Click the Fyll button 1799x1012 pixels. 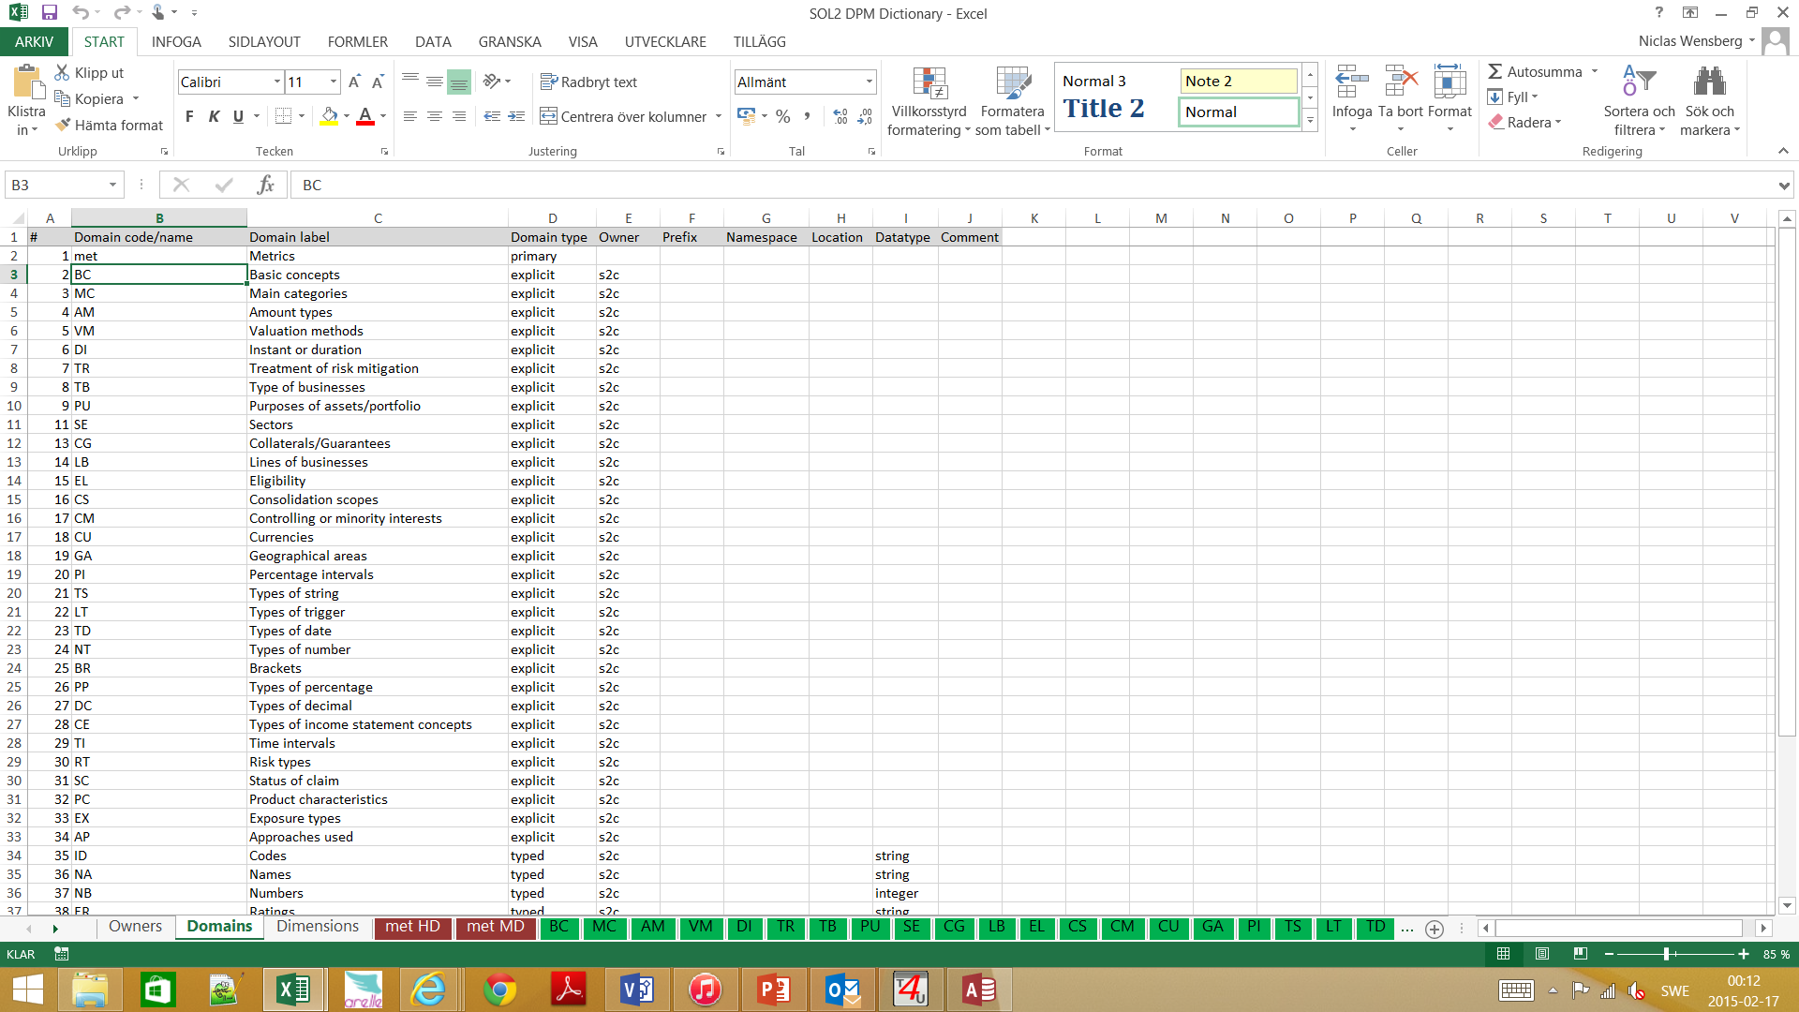1511,97
